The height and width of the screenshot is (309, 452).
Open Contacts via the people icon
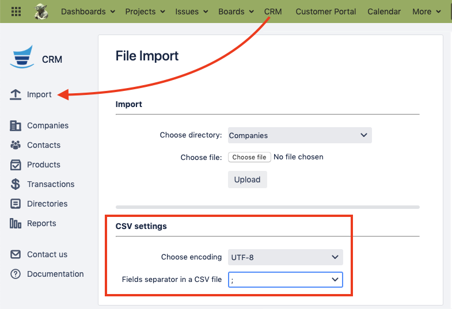[16, 145]
